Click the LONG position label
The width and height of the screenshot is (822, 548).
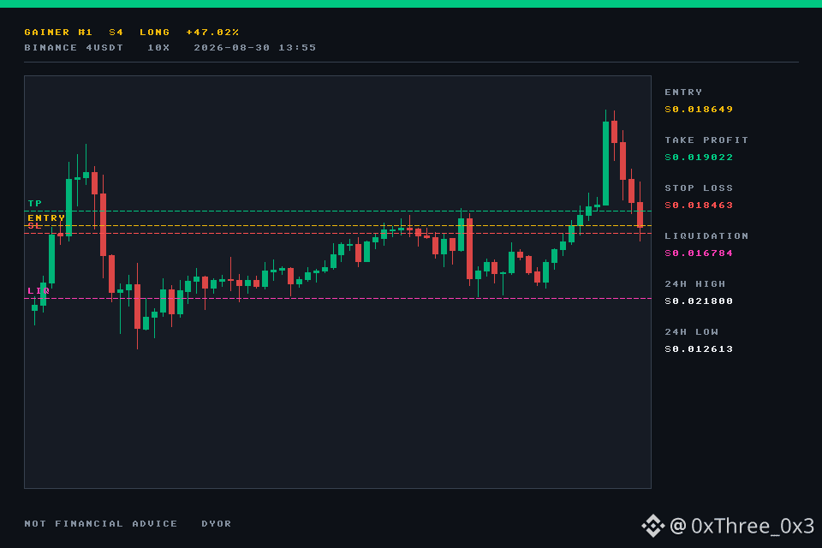(155, 33)
